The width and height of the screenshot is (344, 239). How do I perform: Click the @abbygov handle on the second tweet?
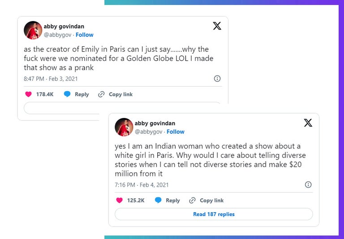point(148,132)
